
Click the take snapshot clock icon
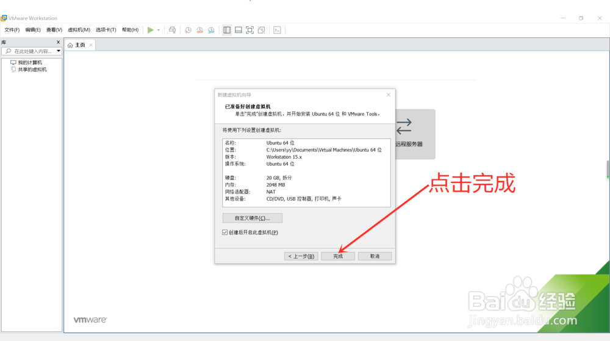[x=188, y=30]
